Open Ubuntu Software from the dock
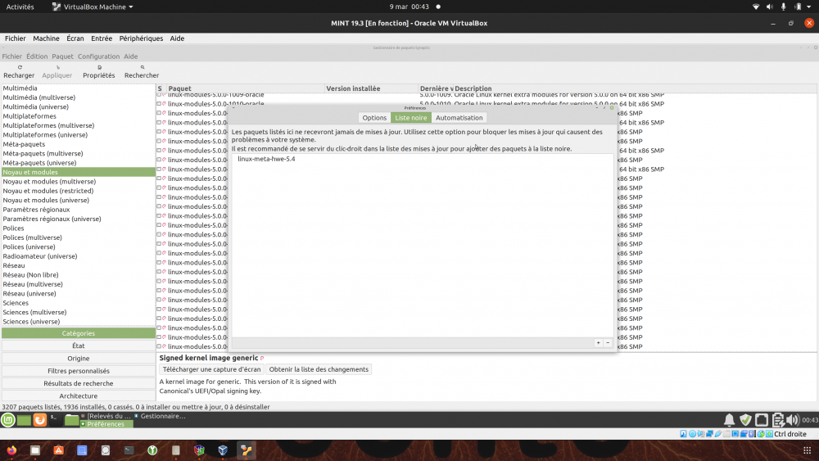The image size is (819, 461). (58, 450)
